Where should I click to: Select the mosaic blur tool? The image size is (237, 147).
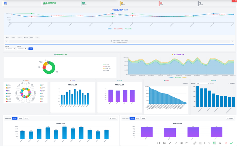coord(181,143)
